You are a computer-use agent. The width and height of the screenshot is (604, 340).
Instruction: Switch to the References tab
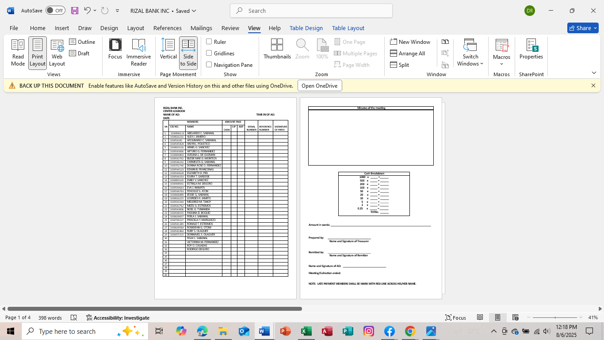click(168, 28)
